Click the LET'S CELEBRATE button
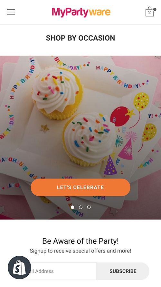The image size is (161, 287). click(80, 188)
